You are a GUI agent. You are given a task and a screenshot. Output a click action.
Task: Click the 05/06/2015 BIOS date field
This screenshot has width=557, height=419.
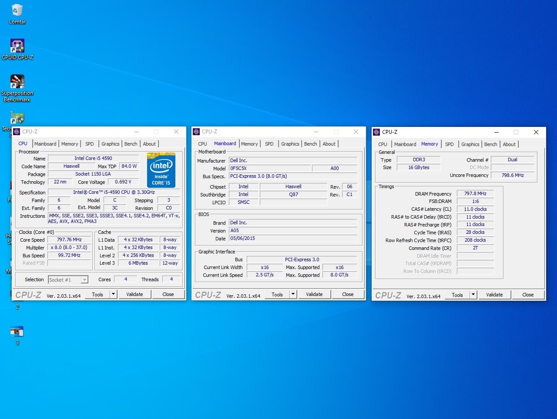293,238
